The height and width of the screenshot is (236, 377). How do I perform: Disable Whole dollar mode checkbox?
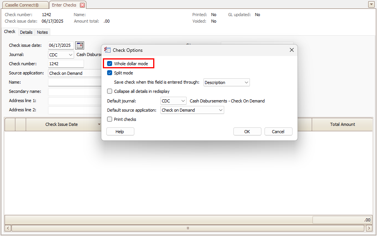pos(110,64)
